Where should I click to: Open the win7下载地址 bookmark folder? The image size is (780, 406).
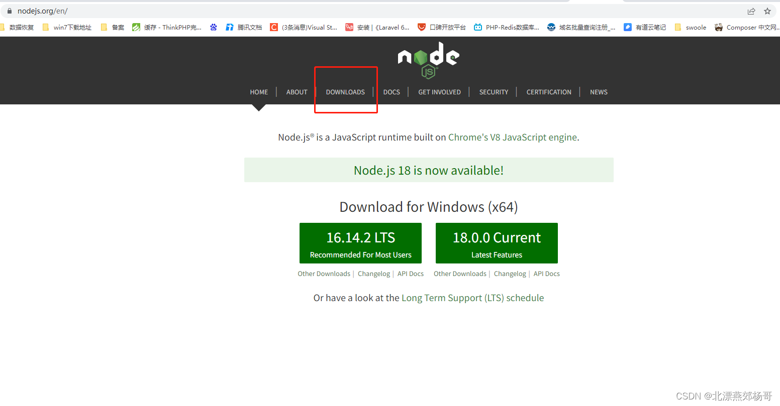click(67, 28)
